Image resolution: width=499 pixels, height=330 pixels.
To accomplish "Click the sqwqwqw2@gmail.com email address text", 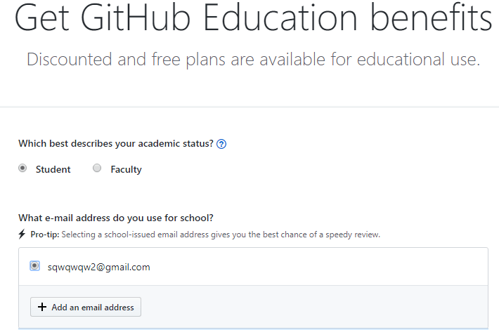I will coord(98,267).
